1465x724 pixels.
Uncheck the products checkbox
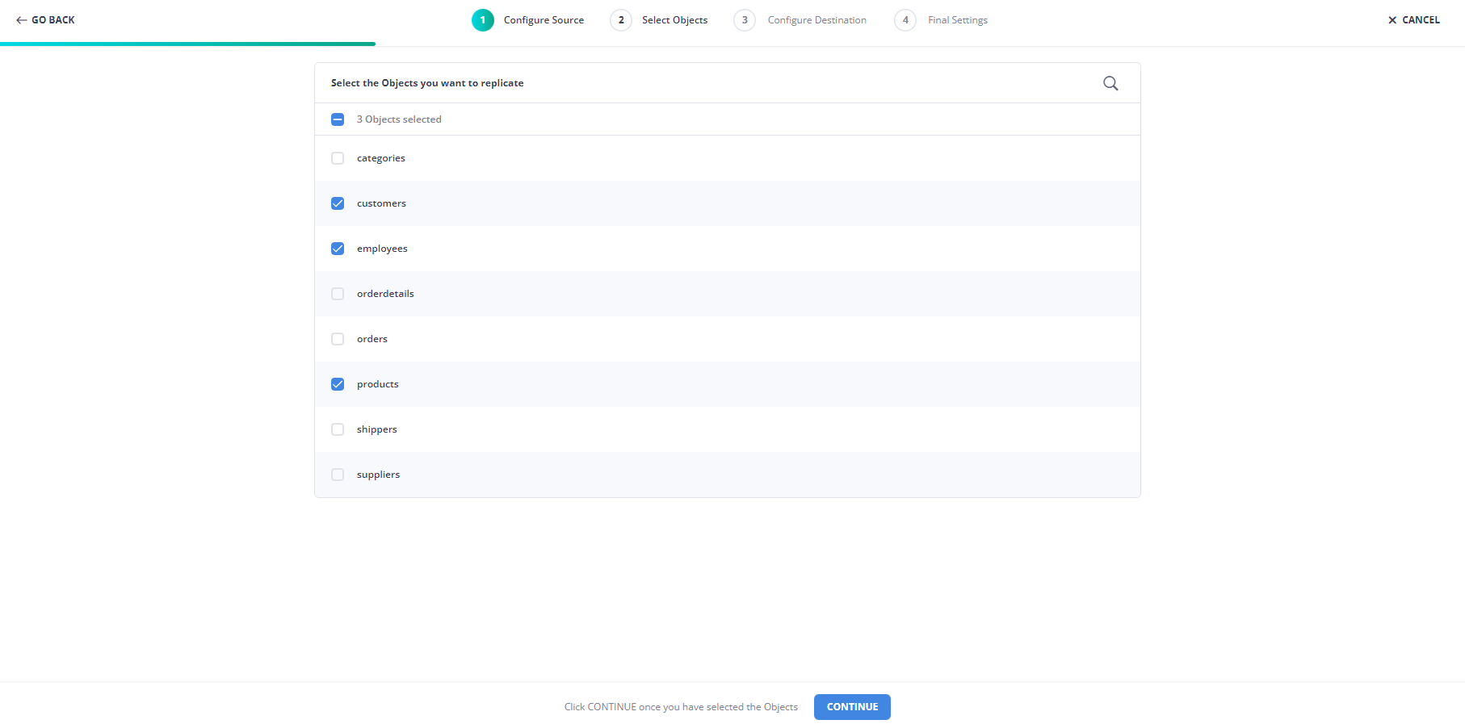338,384
